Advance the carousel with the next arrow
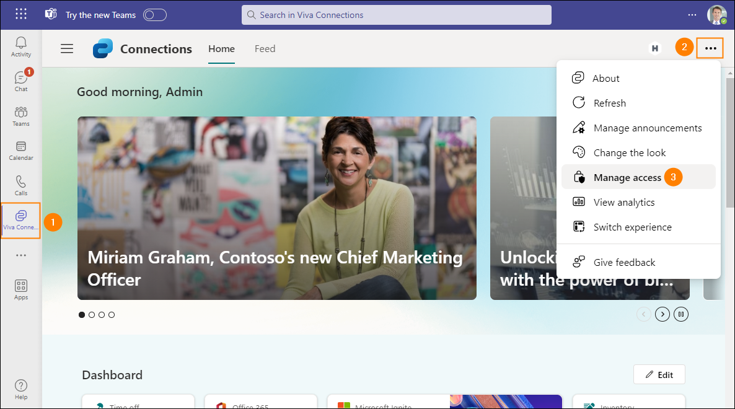Viewport: 735px width, 409px height. coord(662,314)
